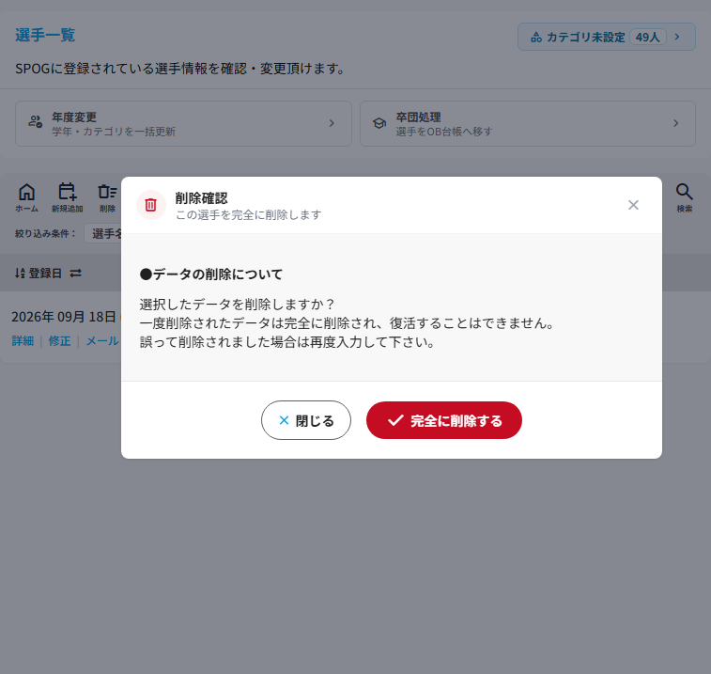Click the category icon in カテゴリ未設定 button
The image size is (711, 674).
click(536, 38)
